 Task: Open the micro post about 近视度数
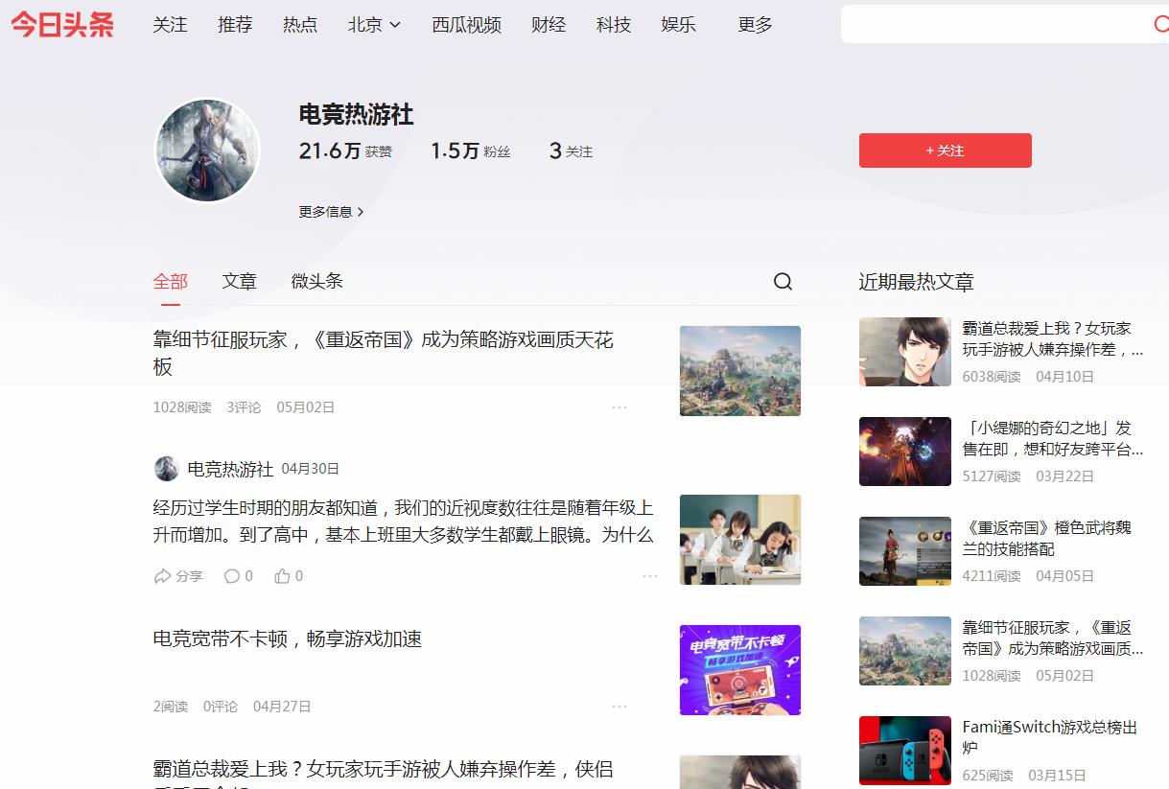[403, 521]
